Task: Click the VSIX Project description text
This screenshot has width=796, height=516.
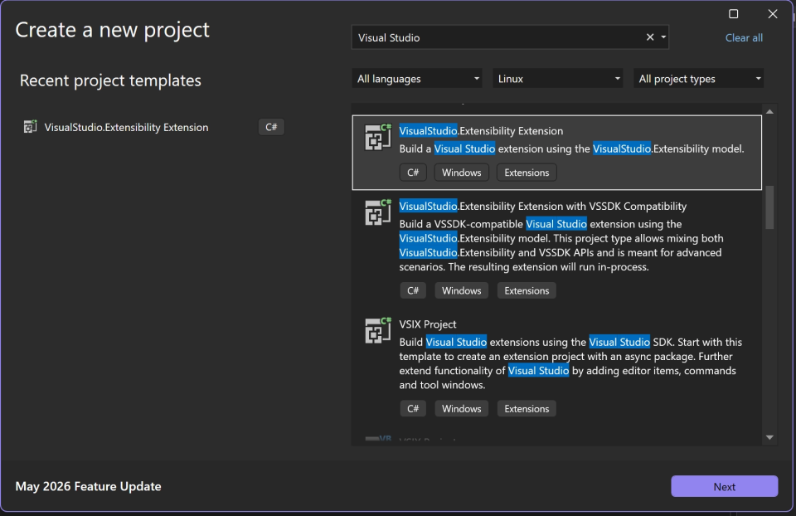Action: 570,363
